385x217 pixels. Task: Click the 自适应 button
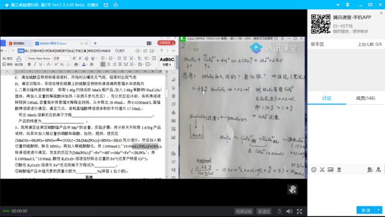[x=264, y=211]
